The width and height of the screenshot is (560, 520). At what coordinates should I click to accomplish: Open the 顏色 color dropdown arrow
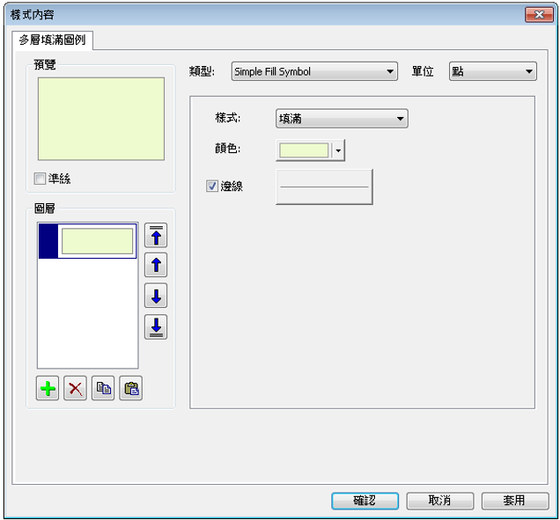(x=338, y=150)
